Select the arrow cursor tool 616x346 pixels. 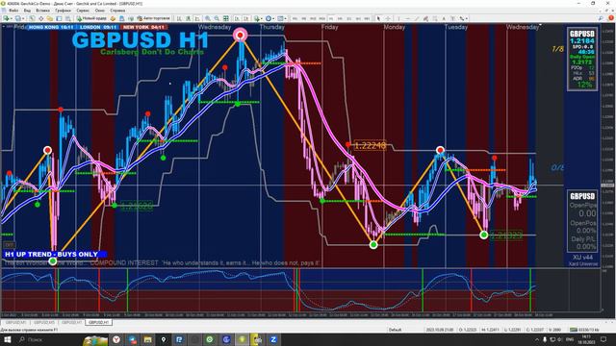[x=378, y=18]
